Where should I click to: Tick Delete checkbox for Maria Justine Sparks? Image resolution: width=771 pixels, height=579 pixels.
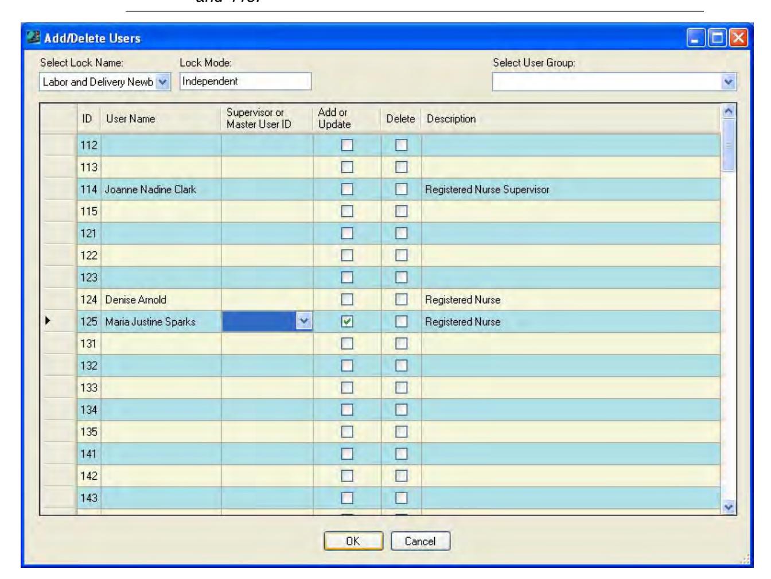click(x=402, y=322)
